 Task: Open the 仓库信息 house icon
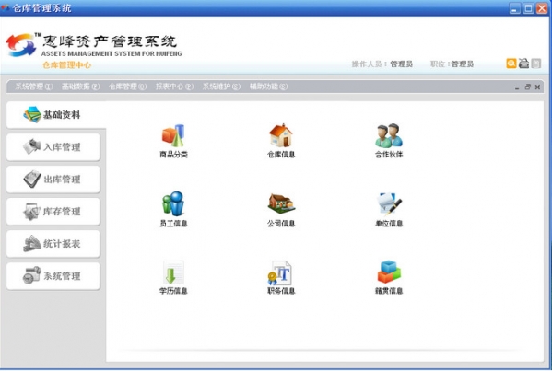pyautogui.click(x=281, y=135)
